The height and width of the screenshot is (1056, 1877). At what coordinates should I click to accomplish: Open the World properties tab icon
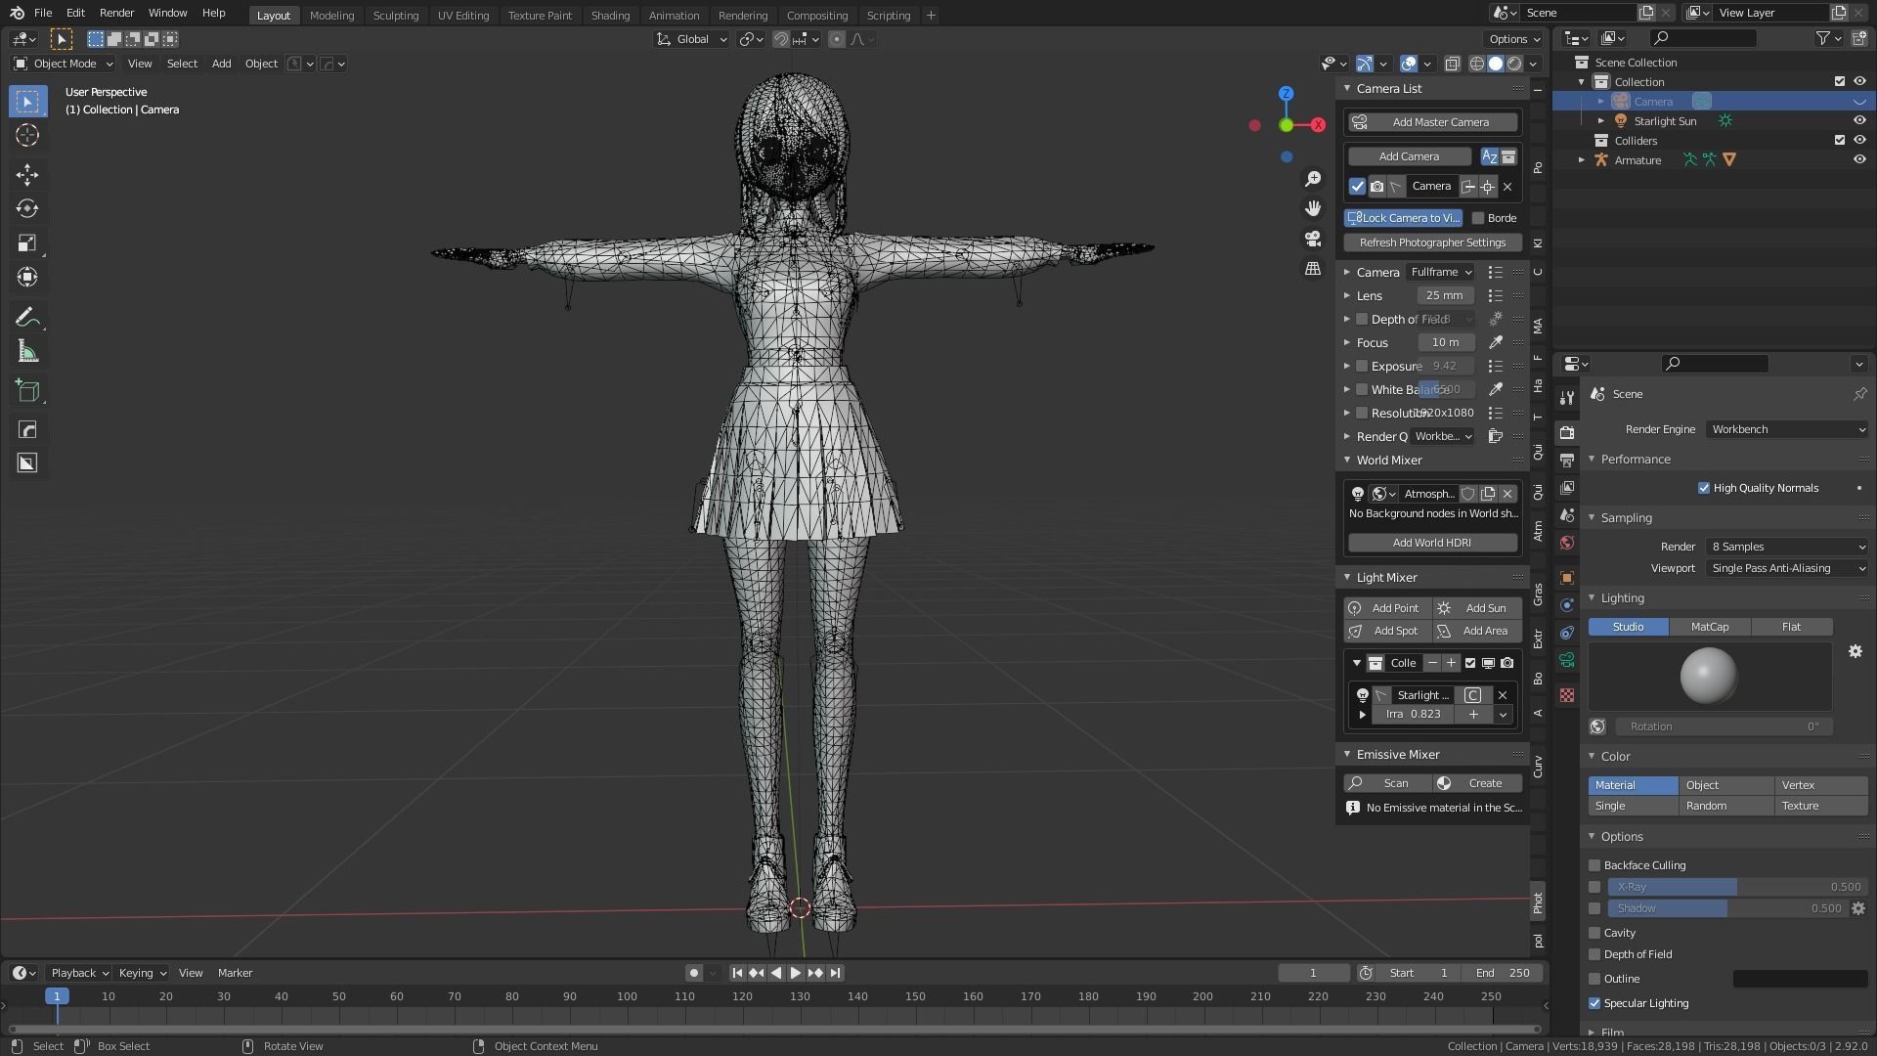pyautogui.click(x=1567, y=543)
